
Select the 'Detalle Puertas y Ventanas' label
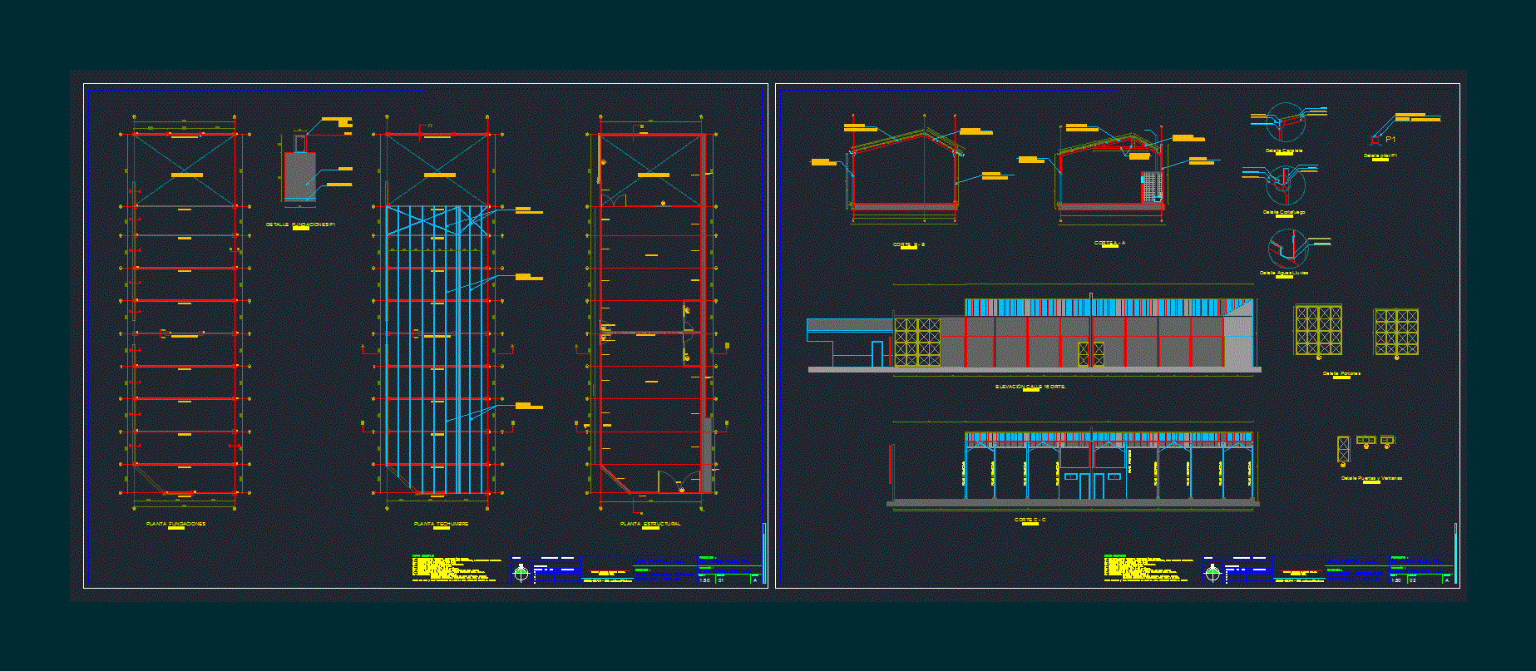pyautogui.click(x=1371, y=478)
